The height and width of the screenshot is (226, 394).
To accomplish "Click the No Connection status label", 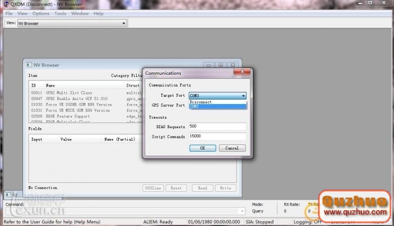I will point(43,188).
